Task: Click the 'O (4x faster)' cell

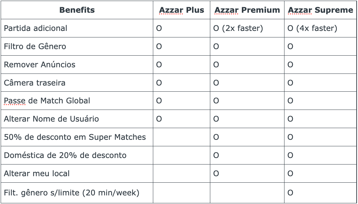Action: (312, 28)
